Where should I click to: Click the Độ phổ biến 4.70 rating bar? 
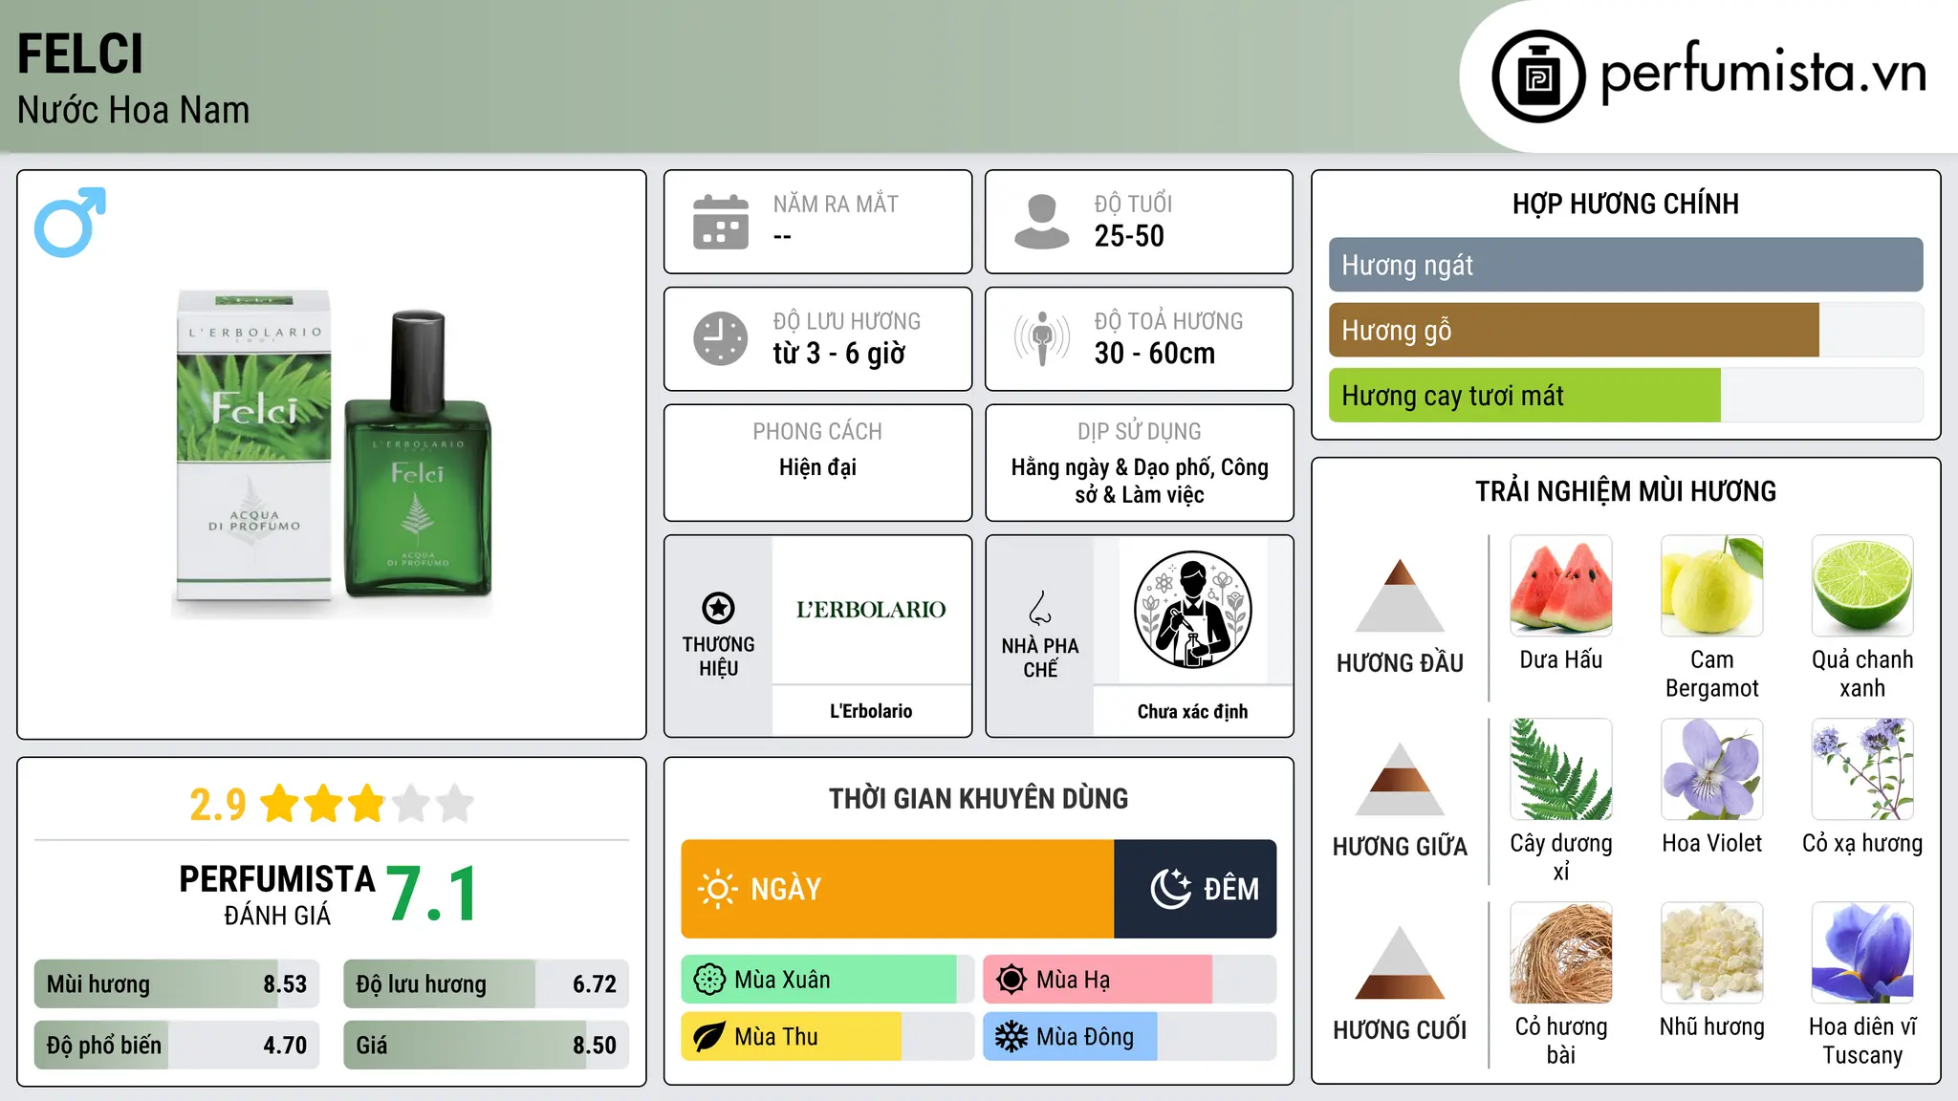(x=177, y=1045)
